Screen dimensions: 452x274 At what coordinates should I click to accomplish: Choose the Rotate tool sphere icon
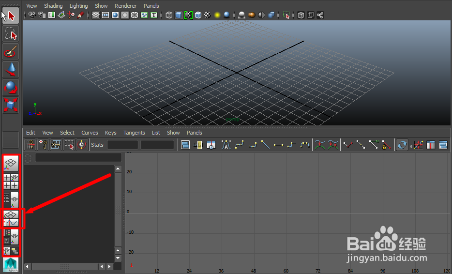11,87
